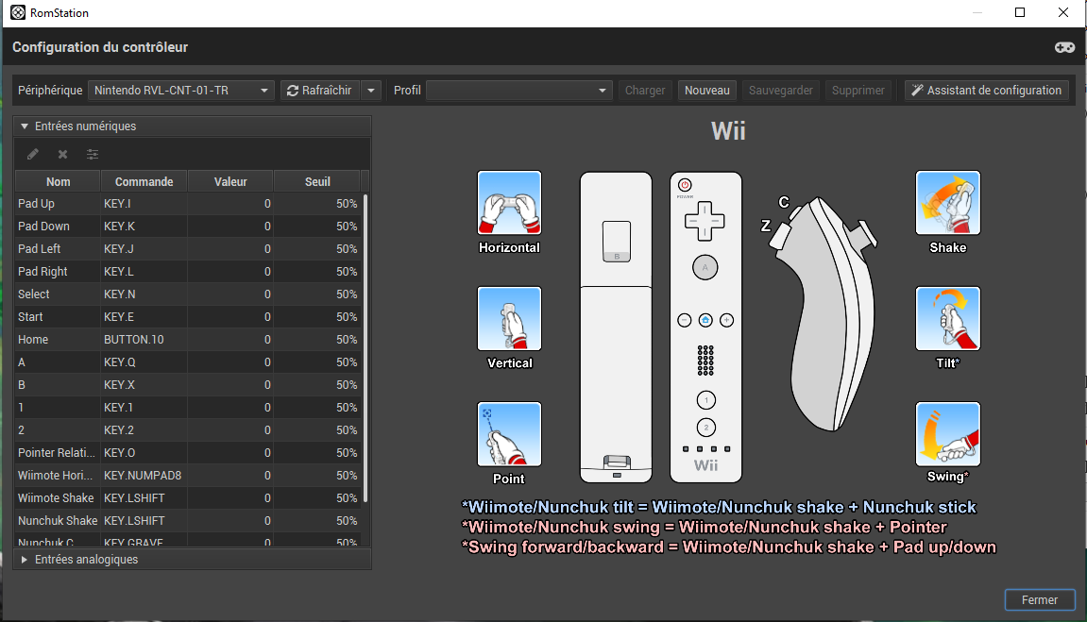Image resolution: width=1087 pixels, height=622 pixels.
Task: Maximize the RomStation window
Action: click(1020, 12)
